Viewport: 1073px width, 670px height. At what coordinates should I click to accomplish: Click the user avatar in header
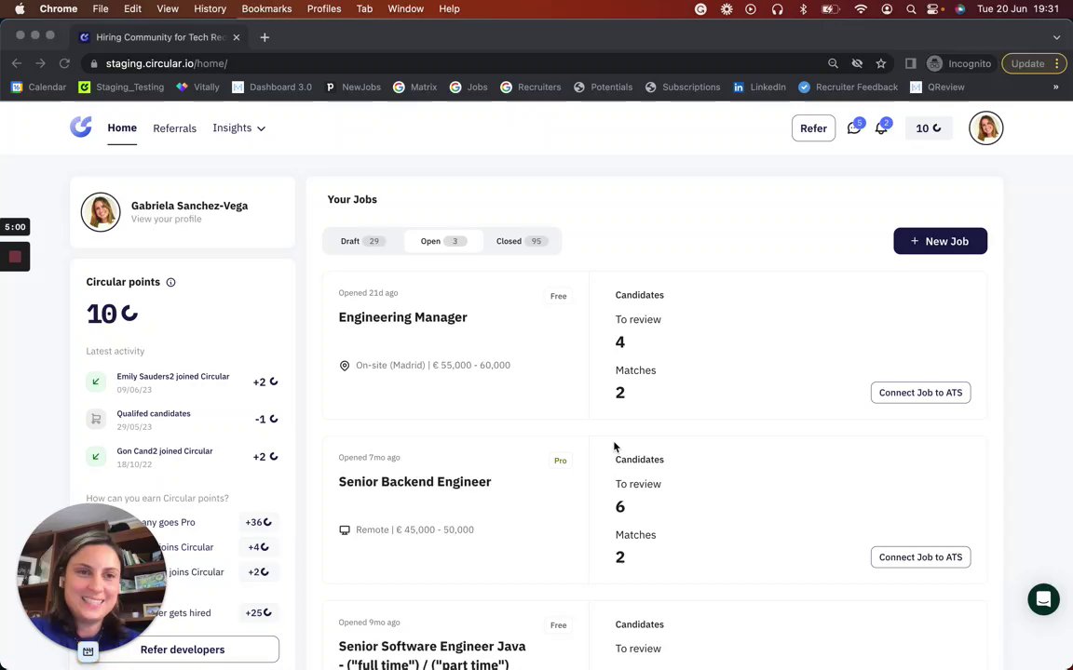(985, 127)
